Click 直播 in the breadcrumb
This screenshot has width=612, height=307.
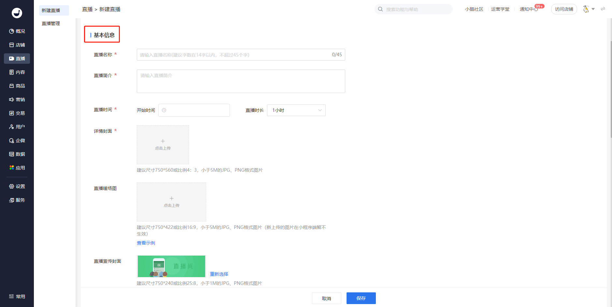coord(87,9)
